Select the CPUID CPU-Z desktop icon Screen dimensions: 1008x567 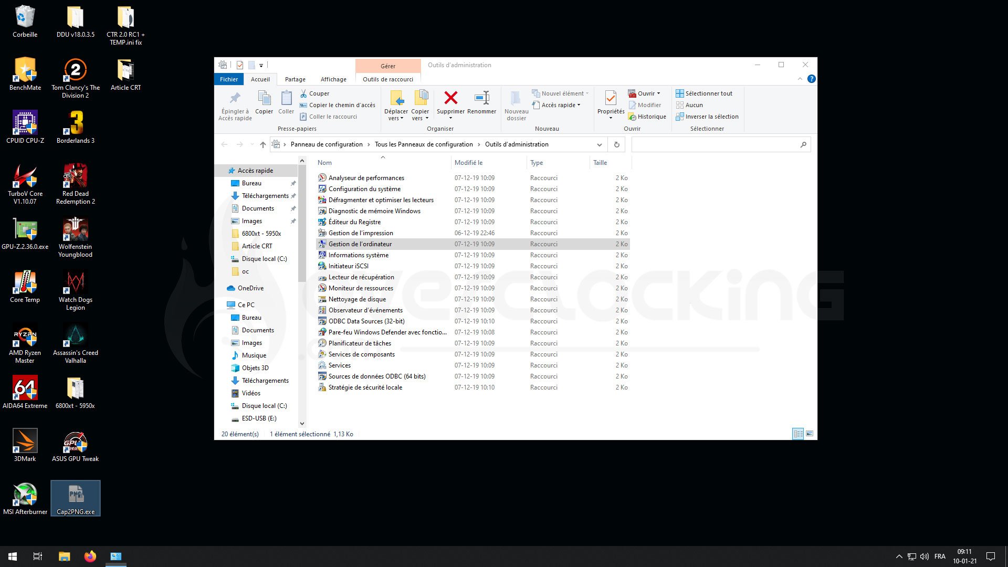[25, 127]
